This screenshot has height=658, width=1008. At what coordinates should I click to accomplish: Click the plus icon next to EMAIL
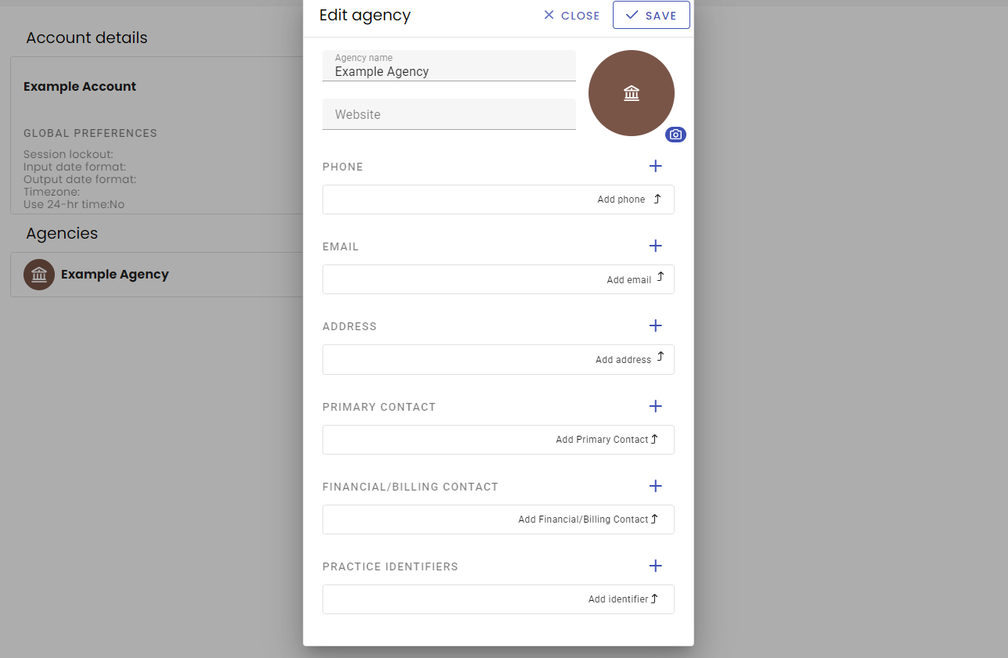(x=656, y=246)
